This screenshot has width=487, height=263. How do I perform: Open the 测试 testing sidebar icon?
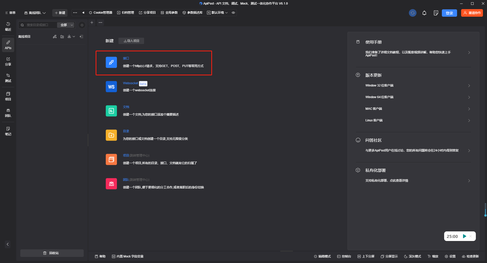click(8, 78)
